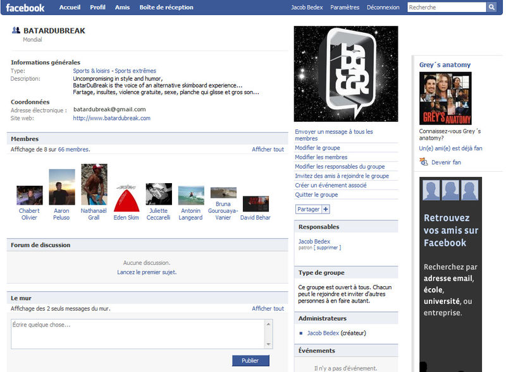Open the Profil menu item
506x372 pixels.
[98, 7]
